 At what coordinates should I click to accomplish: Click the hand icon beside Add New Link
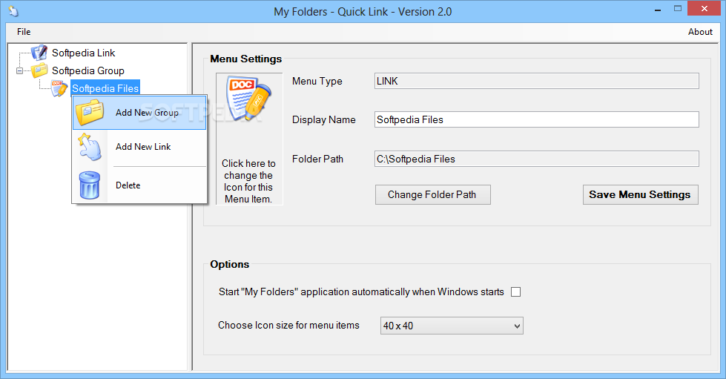click(90, 147)
